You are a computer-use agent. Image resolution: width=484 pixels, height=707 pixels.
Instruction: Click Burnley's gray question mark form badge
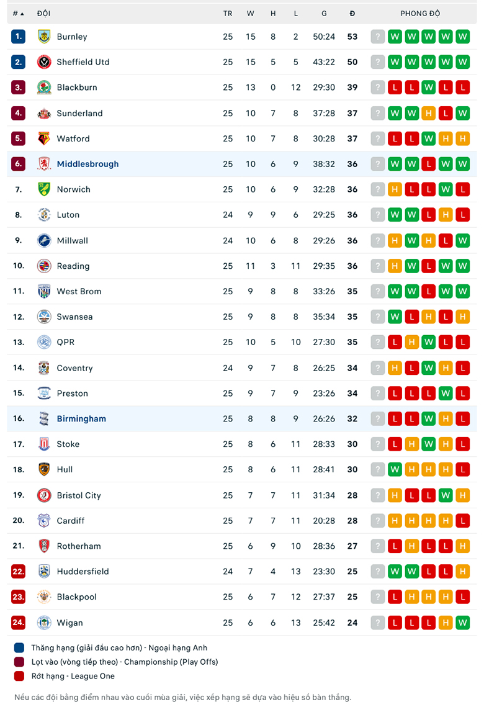pos(378,37)
